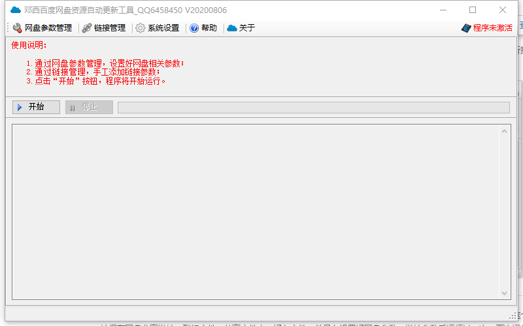Click the 关于 cloud icon
The image size is (523, 326).
(x=232, y=28)
